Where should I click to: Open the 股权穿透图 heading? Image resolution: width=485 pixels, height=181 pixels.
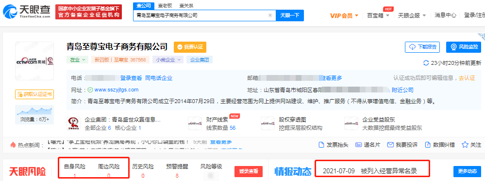292,120
